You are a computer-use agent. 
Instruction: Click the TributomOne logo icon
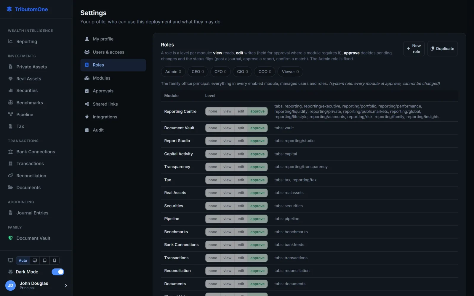click(9, 9)
